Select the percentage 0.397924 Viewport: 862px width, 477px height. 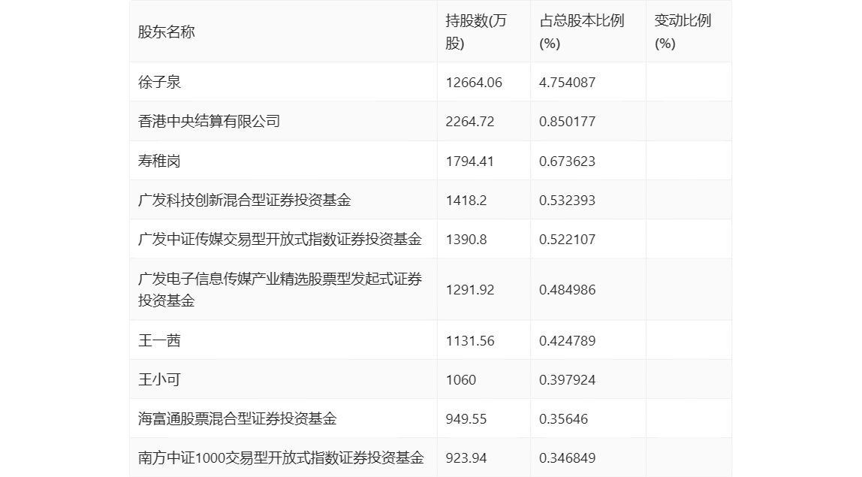coord(568,379)
